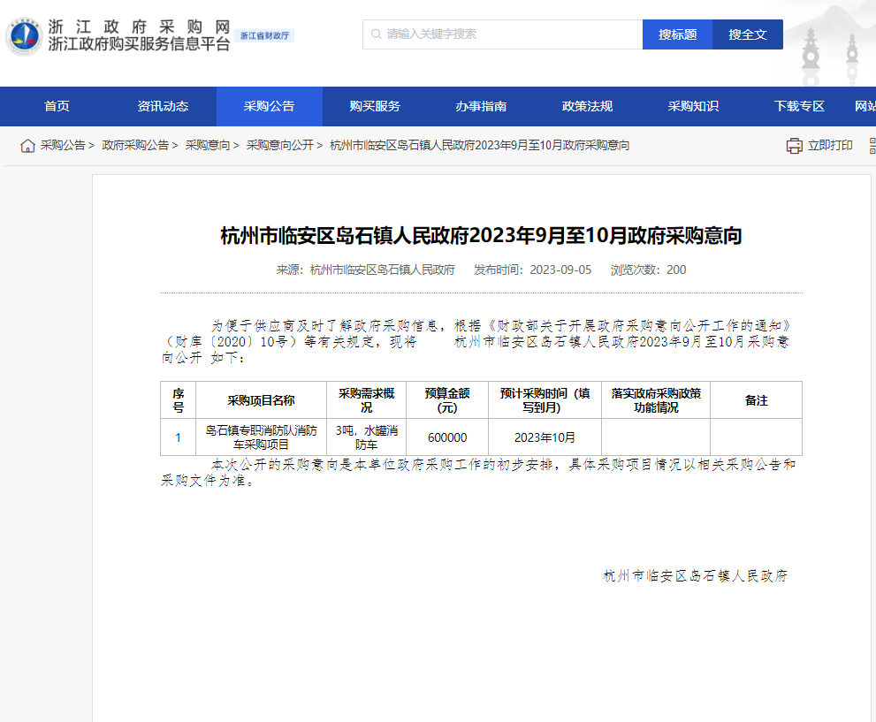The width and height of the screenshot is (876, 722).
Task: Click the page title heading text
Action: pos(481,236)
